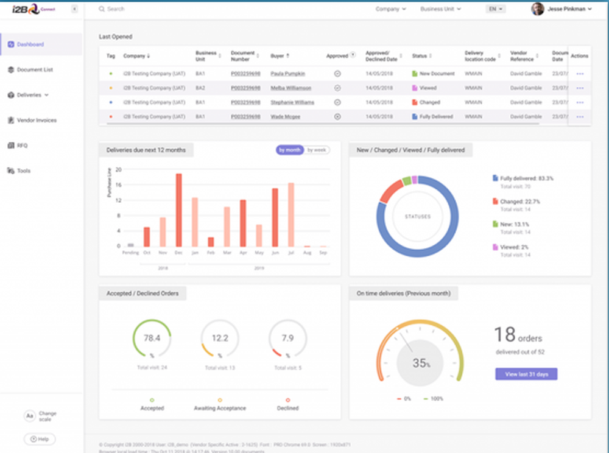Screen dimensions: 609x453
Task: Switch deliveries chart to by week
Action: click(317, 150)
